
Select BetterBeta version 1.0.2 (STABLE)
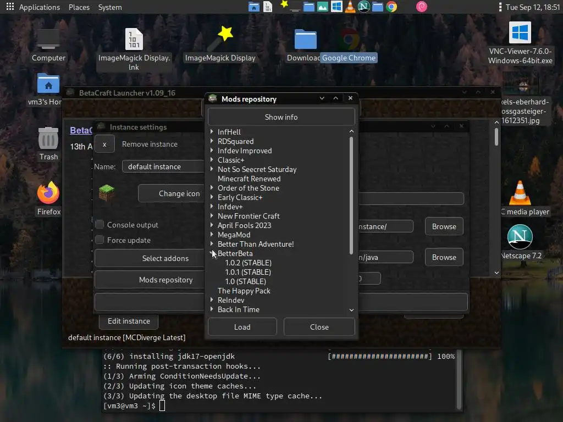coord(248,263)
